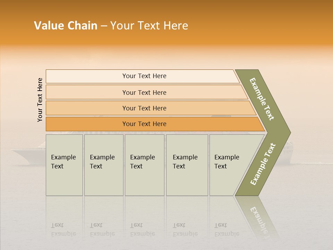The width and height of the screenshot is (333, 250).
Task: Select the third 'Example Text' column box
Action: pos(145,165)
